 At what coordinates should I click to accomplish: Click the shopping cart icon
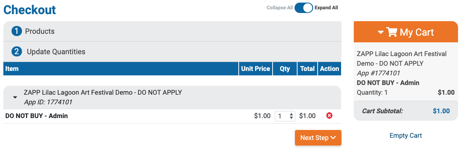pyautogui.click(x=392, y=32)
